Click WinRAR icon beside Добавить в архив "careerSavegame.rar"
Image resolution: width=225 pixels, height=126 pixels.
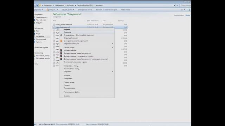coord(61,53)
